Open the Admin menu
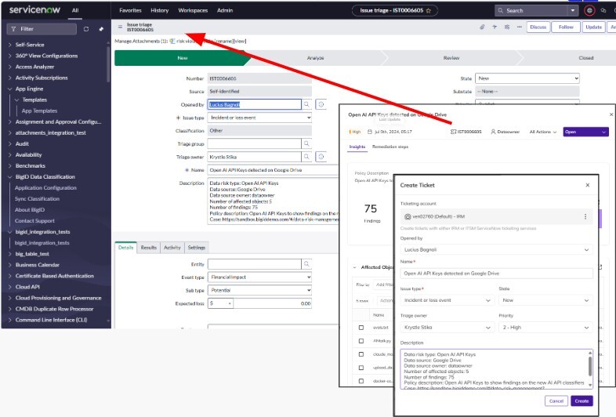 pyautogui.click(x=225, y=11)
